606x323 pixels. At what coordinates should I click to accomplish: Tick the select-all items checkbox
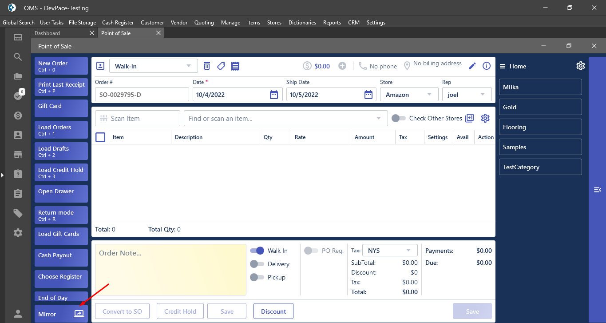pos(100,137)
